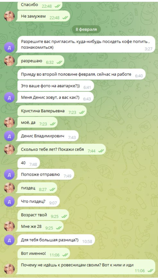Select the message 'Это ваше фото на аватарке?))'

coord(55,86)
